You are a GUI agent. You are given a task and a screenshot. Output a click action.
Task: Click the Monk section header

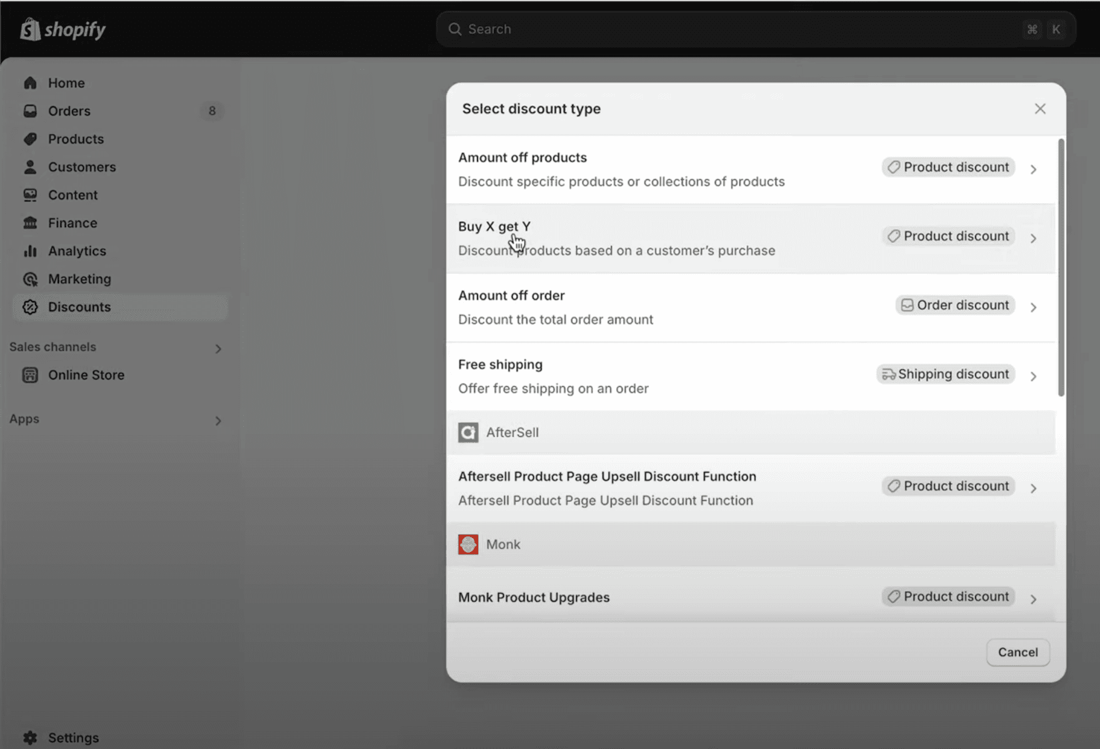[751, 544]
